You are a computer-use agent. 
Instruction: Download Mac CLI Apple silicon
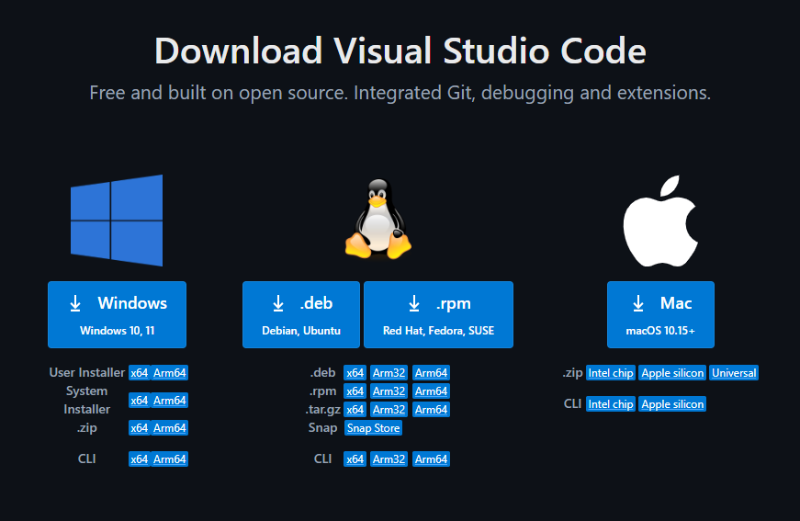672,404
